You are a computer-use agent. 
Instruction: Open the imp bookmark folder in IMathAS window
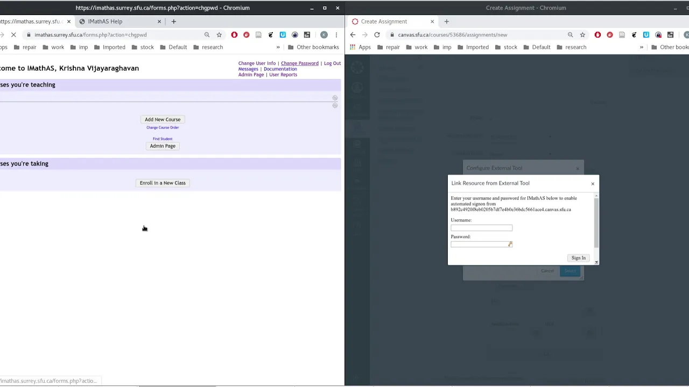tap(79, 47)
